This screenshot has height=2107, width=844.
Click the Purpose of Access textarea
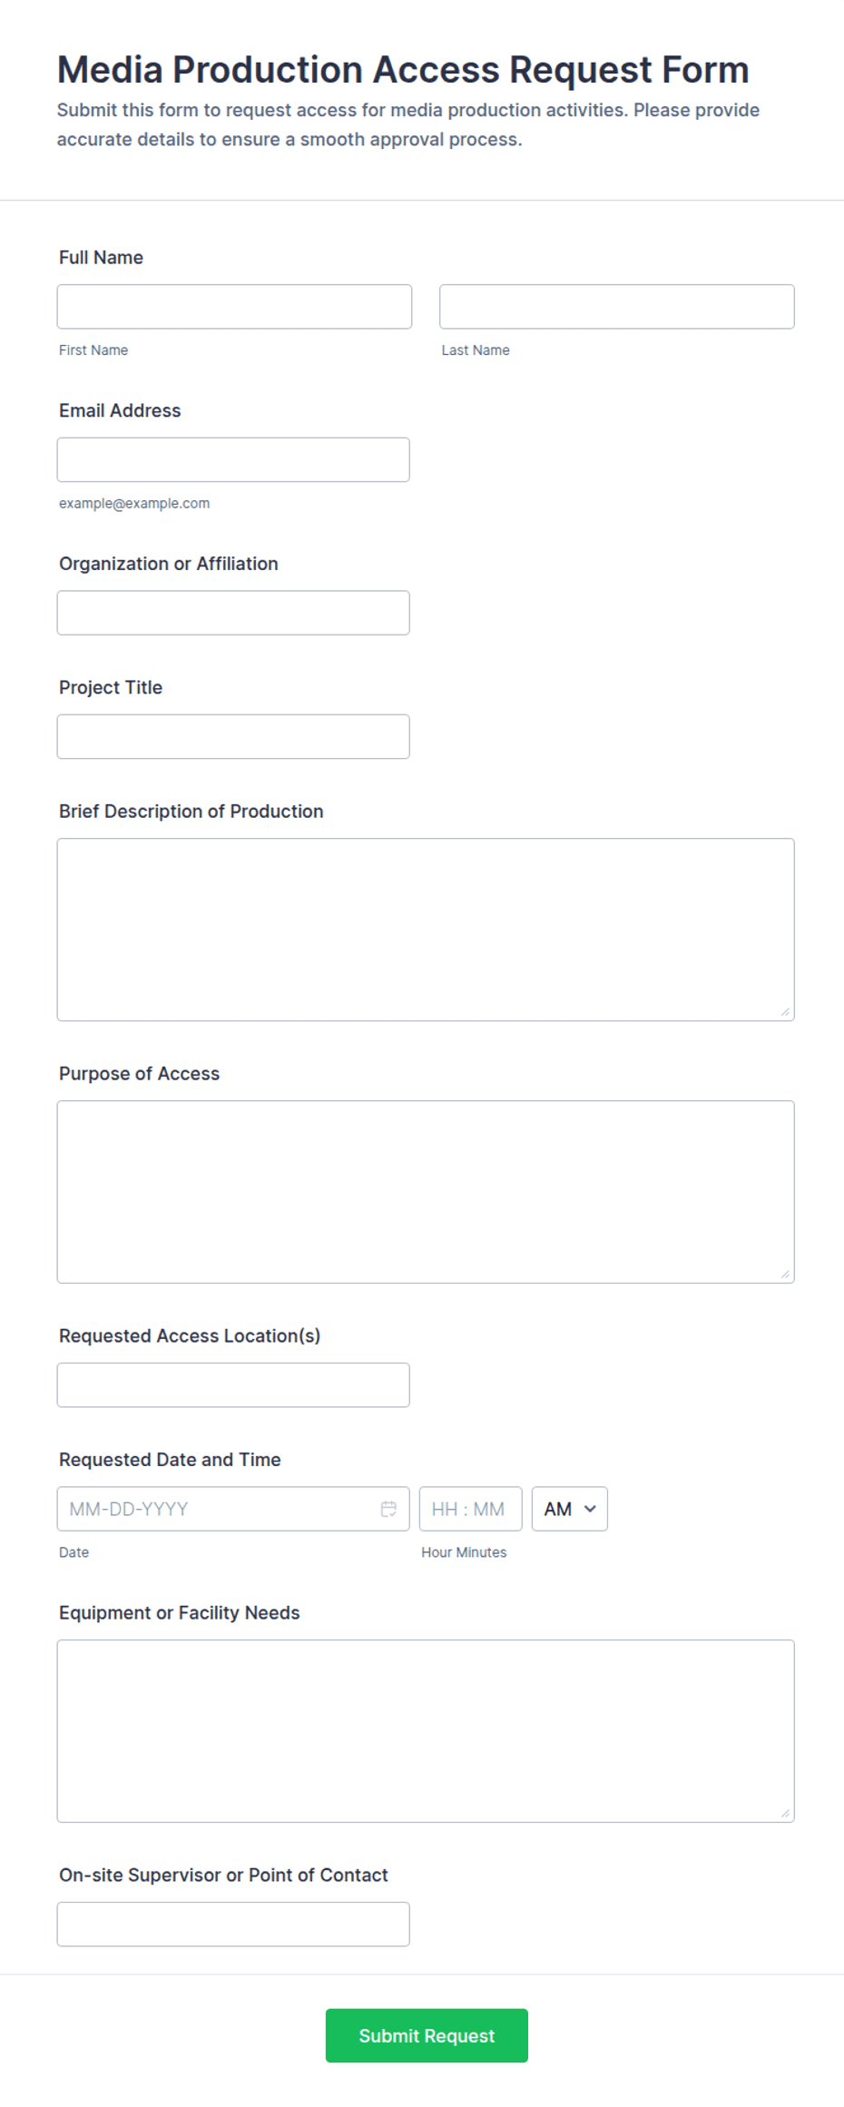coord(426,1192)
